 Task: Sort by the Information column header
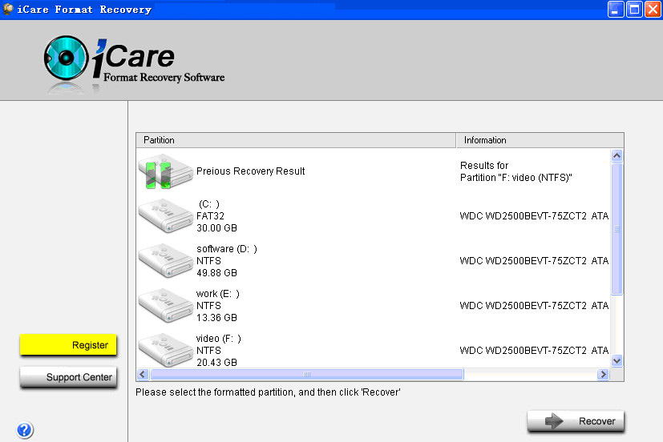tap(540, 140)
